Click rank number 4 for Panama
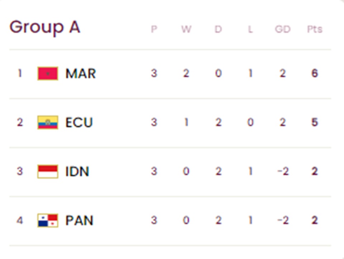Screen dimensions: 344x259 pyautogui.click(x=20, y=220)
